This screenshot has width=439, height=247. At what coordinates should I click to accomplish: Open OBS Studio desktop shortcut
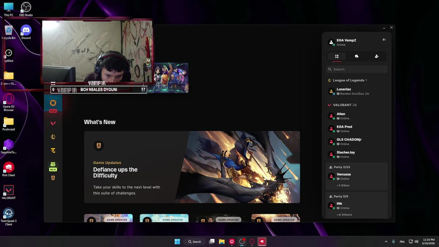(x=26, y=10)
